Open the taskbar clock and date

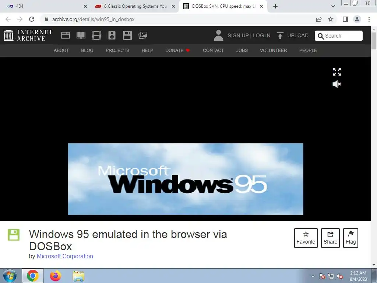pyautogui.click(x=358, y=276)
